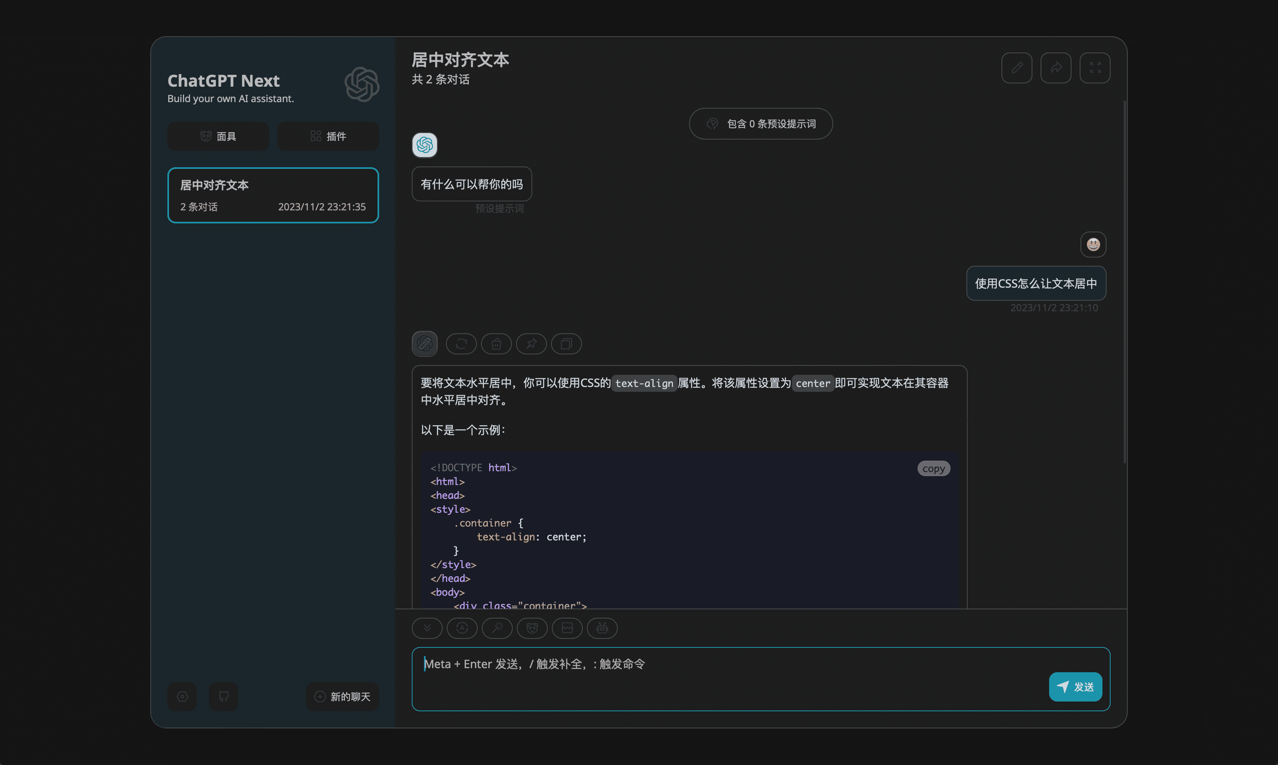The image size is (1278, 765).
Task: Click the 有什么可以帮你的吗 greeting message
Action: 472,184
